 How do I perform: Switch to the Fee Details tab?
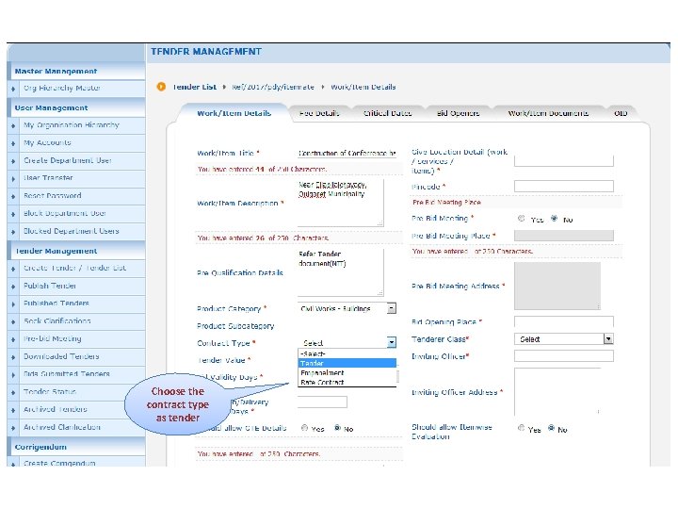pos(319,113)
